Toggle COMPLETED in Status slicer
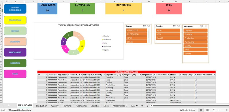The width and height of the screenshot is (229, 112). click(136, 30)
